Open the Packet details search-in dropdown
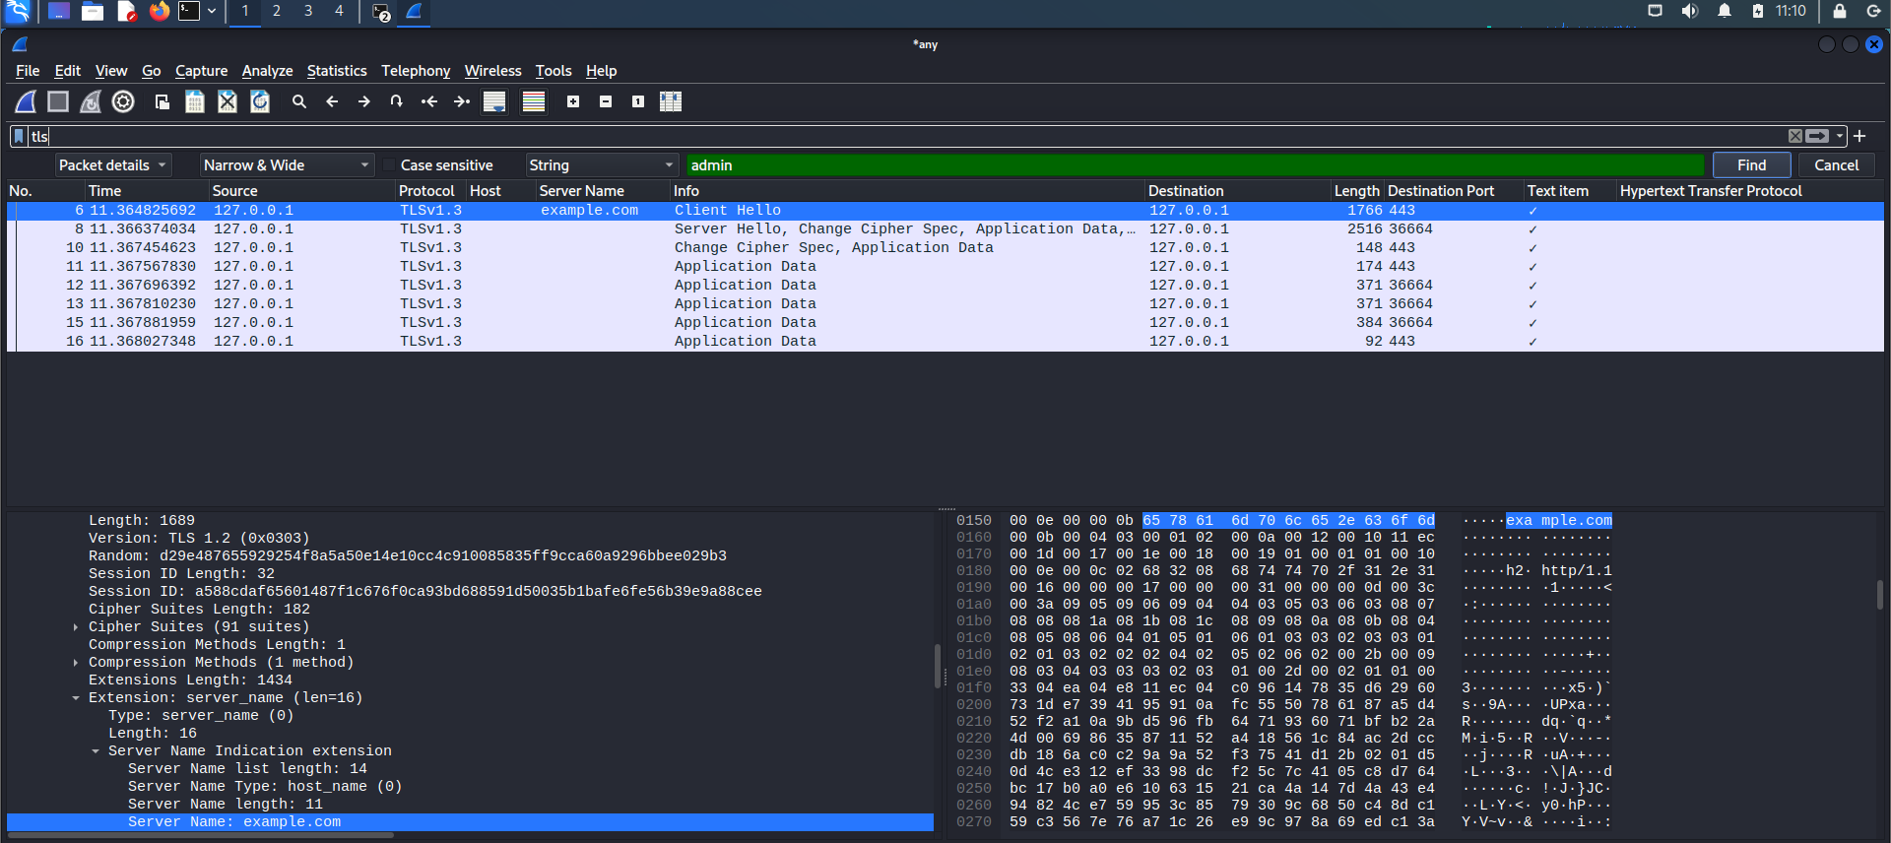 click(113, 165)
